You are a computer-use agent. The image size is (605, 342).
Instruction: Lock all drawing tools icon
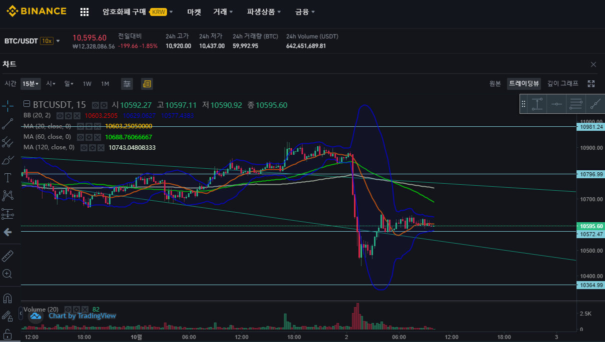tap(7, 334)
